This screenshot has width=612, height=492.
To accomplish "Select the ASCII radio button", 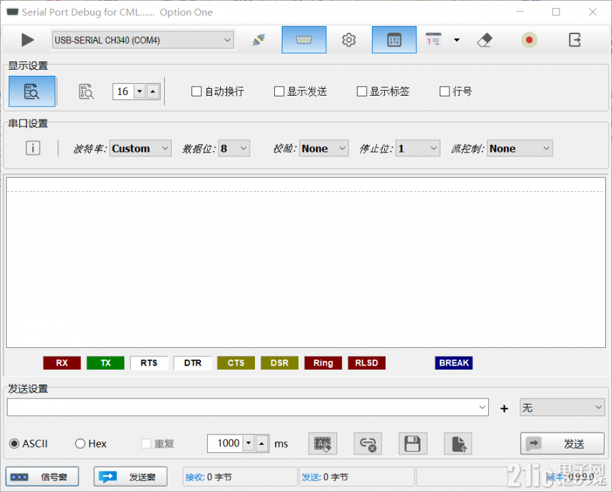I will (14, 443).
